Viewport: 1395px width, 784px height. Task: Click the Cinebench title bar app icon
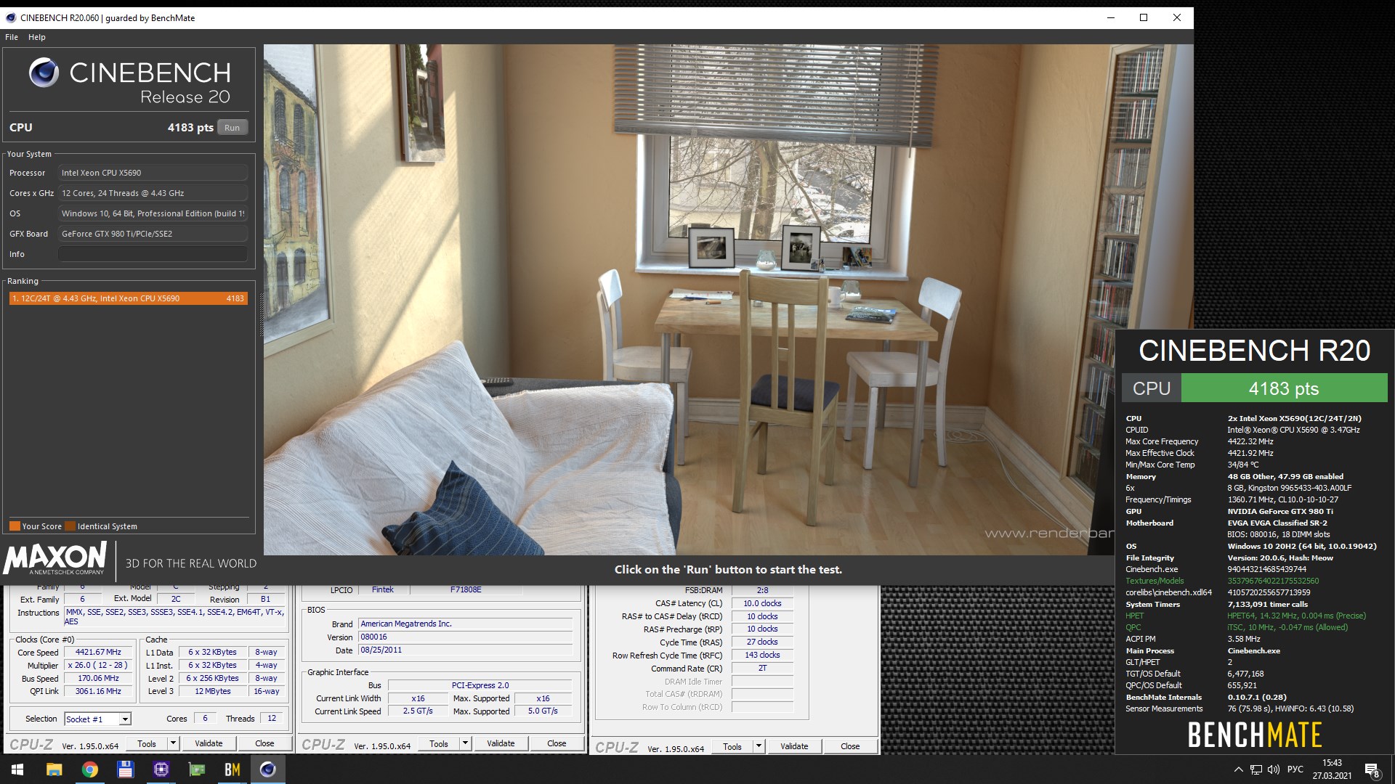(10, 18)
